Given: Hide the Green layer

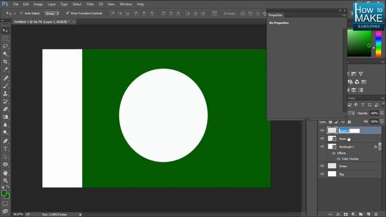Looking at the screenshot, I should (x=322, y=166).
